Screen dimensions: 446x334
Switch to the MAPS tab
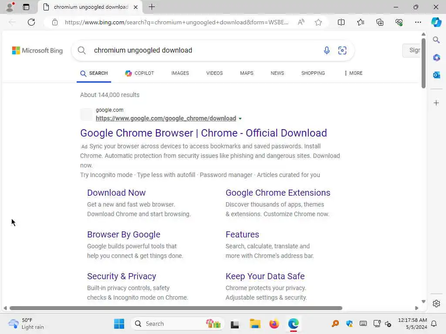[x=247, y=73]
